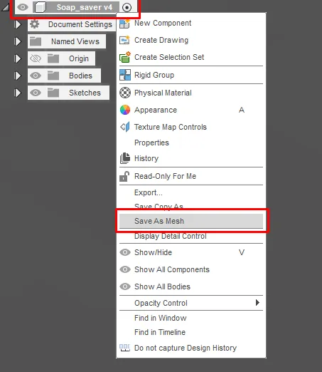
Task: Click the Show/Hide eye icon in menu
Action: coord(125,252)
